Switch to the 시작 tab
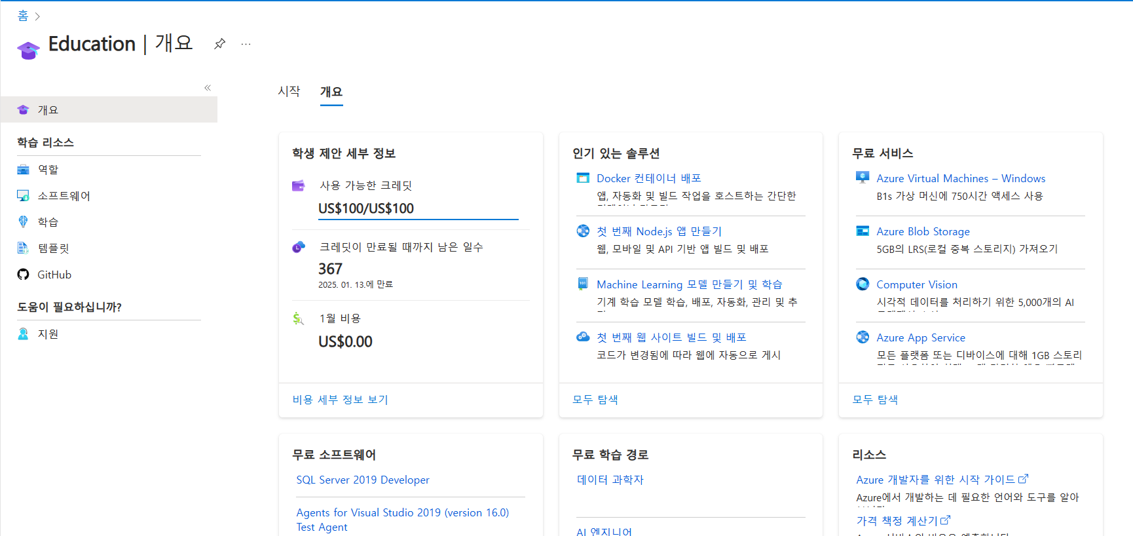 tap(289, 91)
